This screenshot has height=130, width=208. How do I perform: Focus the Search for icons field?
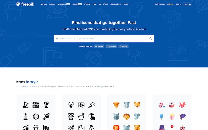(x=113, y=38)
